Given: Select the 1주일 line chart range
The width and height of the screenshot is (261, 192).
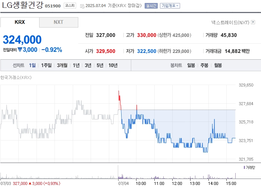Looking at the screenshot, I should 46,65.
